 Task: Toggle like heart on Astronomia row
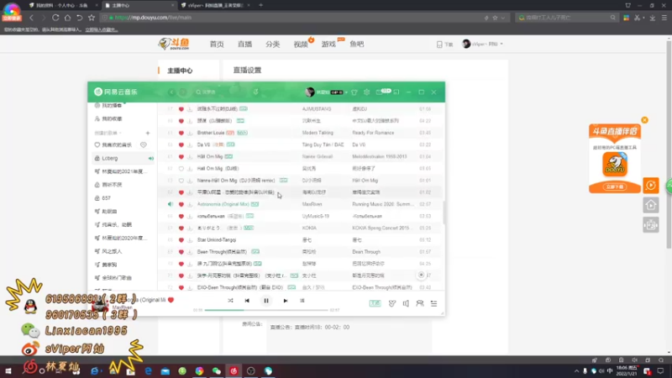(x=181, y=204)
